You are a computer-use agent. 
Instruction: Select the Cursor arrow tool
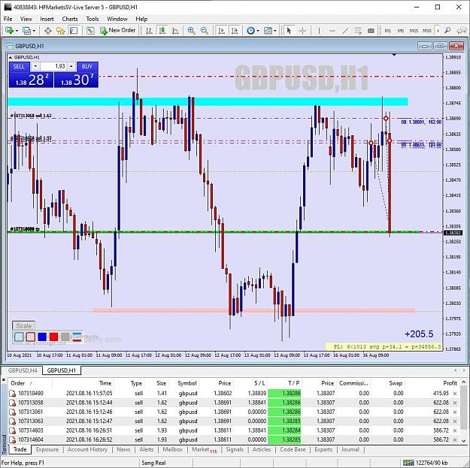click(289, 31)
